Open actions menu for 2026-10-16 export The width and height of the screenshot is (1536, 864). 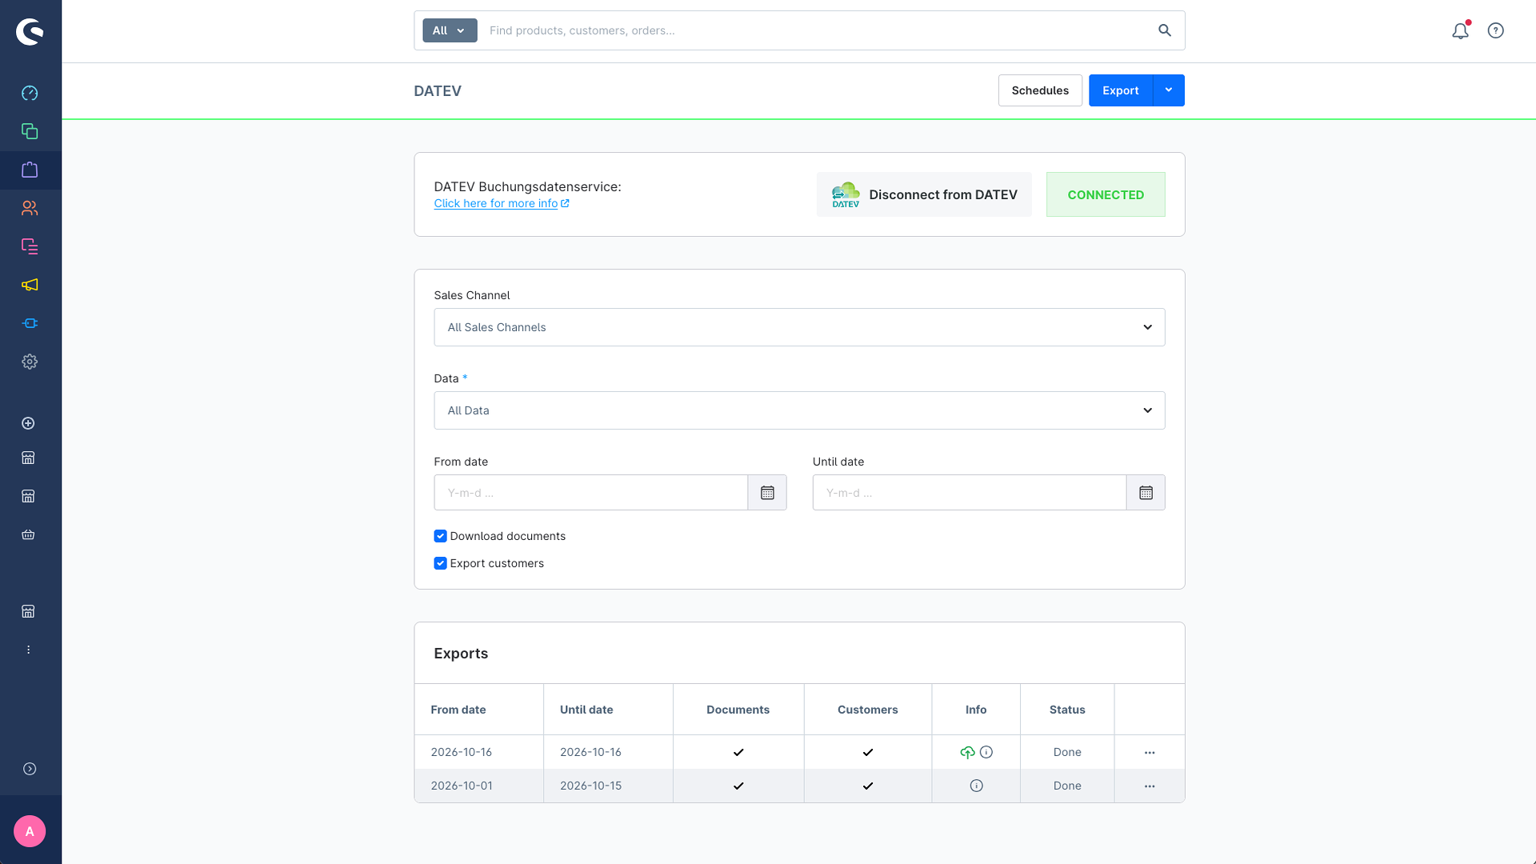1150,753
